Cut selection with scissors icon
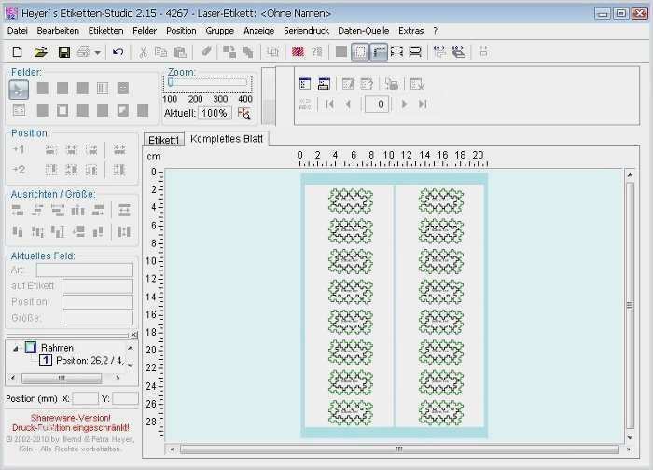The width and height of the screenshot is (653, 470). coord(144,52)
